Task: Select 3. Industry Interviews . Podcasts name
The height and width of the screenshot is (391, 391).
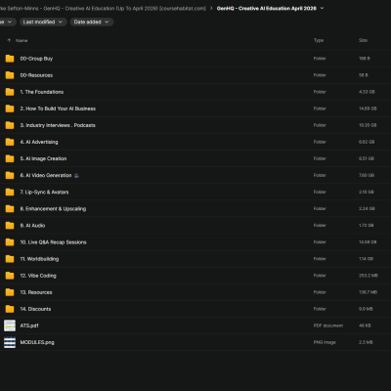Action: click(58, 125)
